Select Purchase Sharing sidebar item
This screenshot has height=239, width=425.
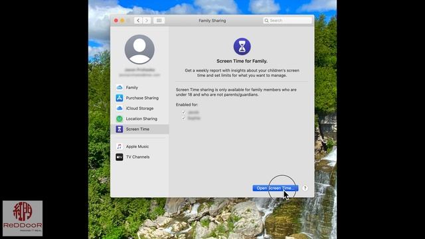coord(140,98)
